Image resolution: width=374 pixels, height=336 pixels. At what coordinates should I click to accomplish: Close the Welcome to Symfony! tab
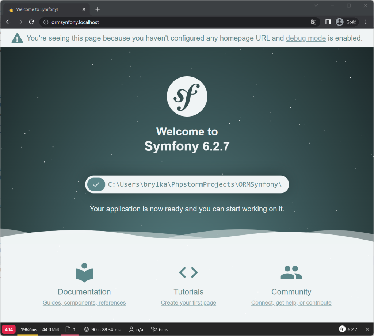84,9
